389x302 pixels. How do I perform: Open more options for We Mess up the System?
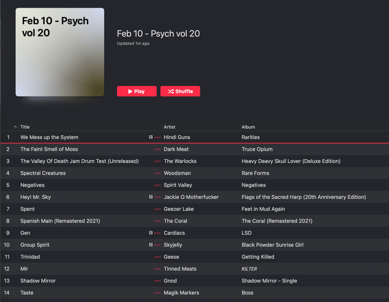[158, 137]
